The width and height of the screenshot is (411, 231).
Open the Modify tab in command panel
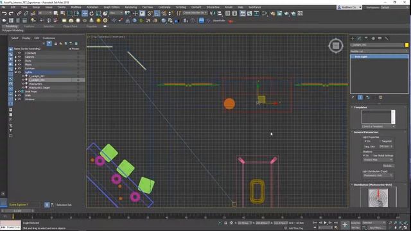(x=359, y=38)
